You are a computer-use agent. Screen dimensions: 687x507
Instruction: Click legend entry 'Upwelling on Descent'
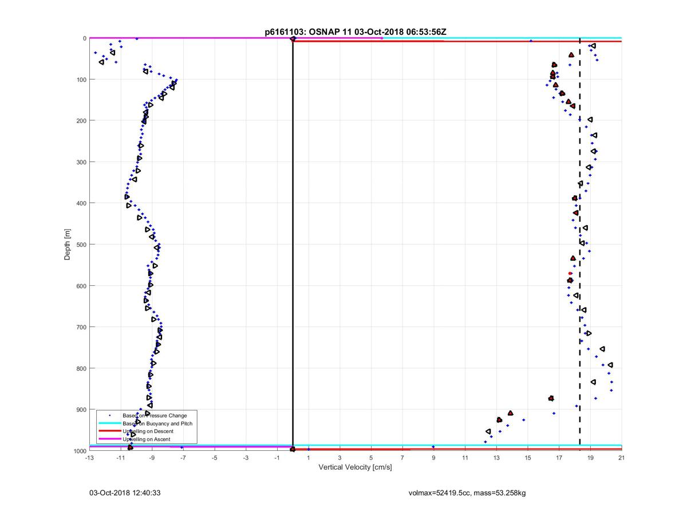click(x=148, y=431)
